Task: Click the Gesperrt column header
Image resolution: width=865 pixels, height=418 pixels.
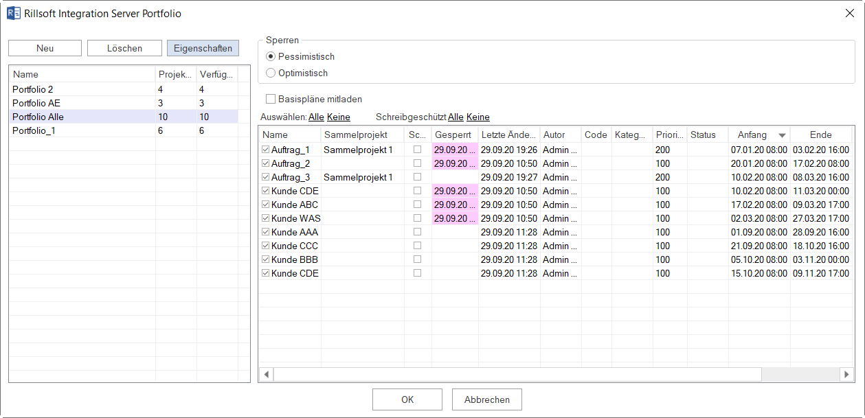Action: click(455, 135)
